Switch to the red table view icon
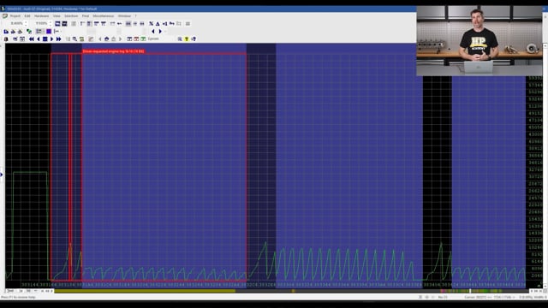 click(136, 39)
